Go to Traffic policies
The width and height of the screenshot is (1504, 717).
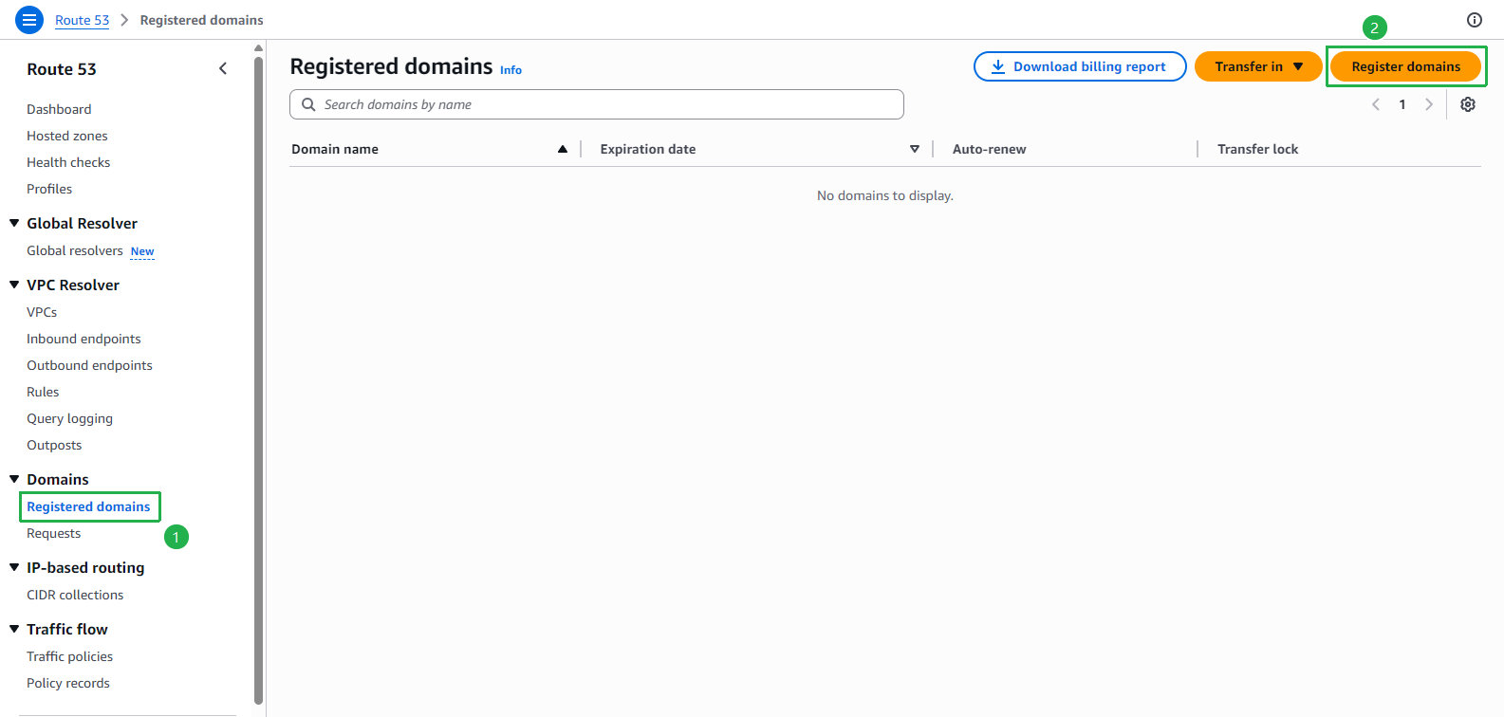tap(69, 656)
